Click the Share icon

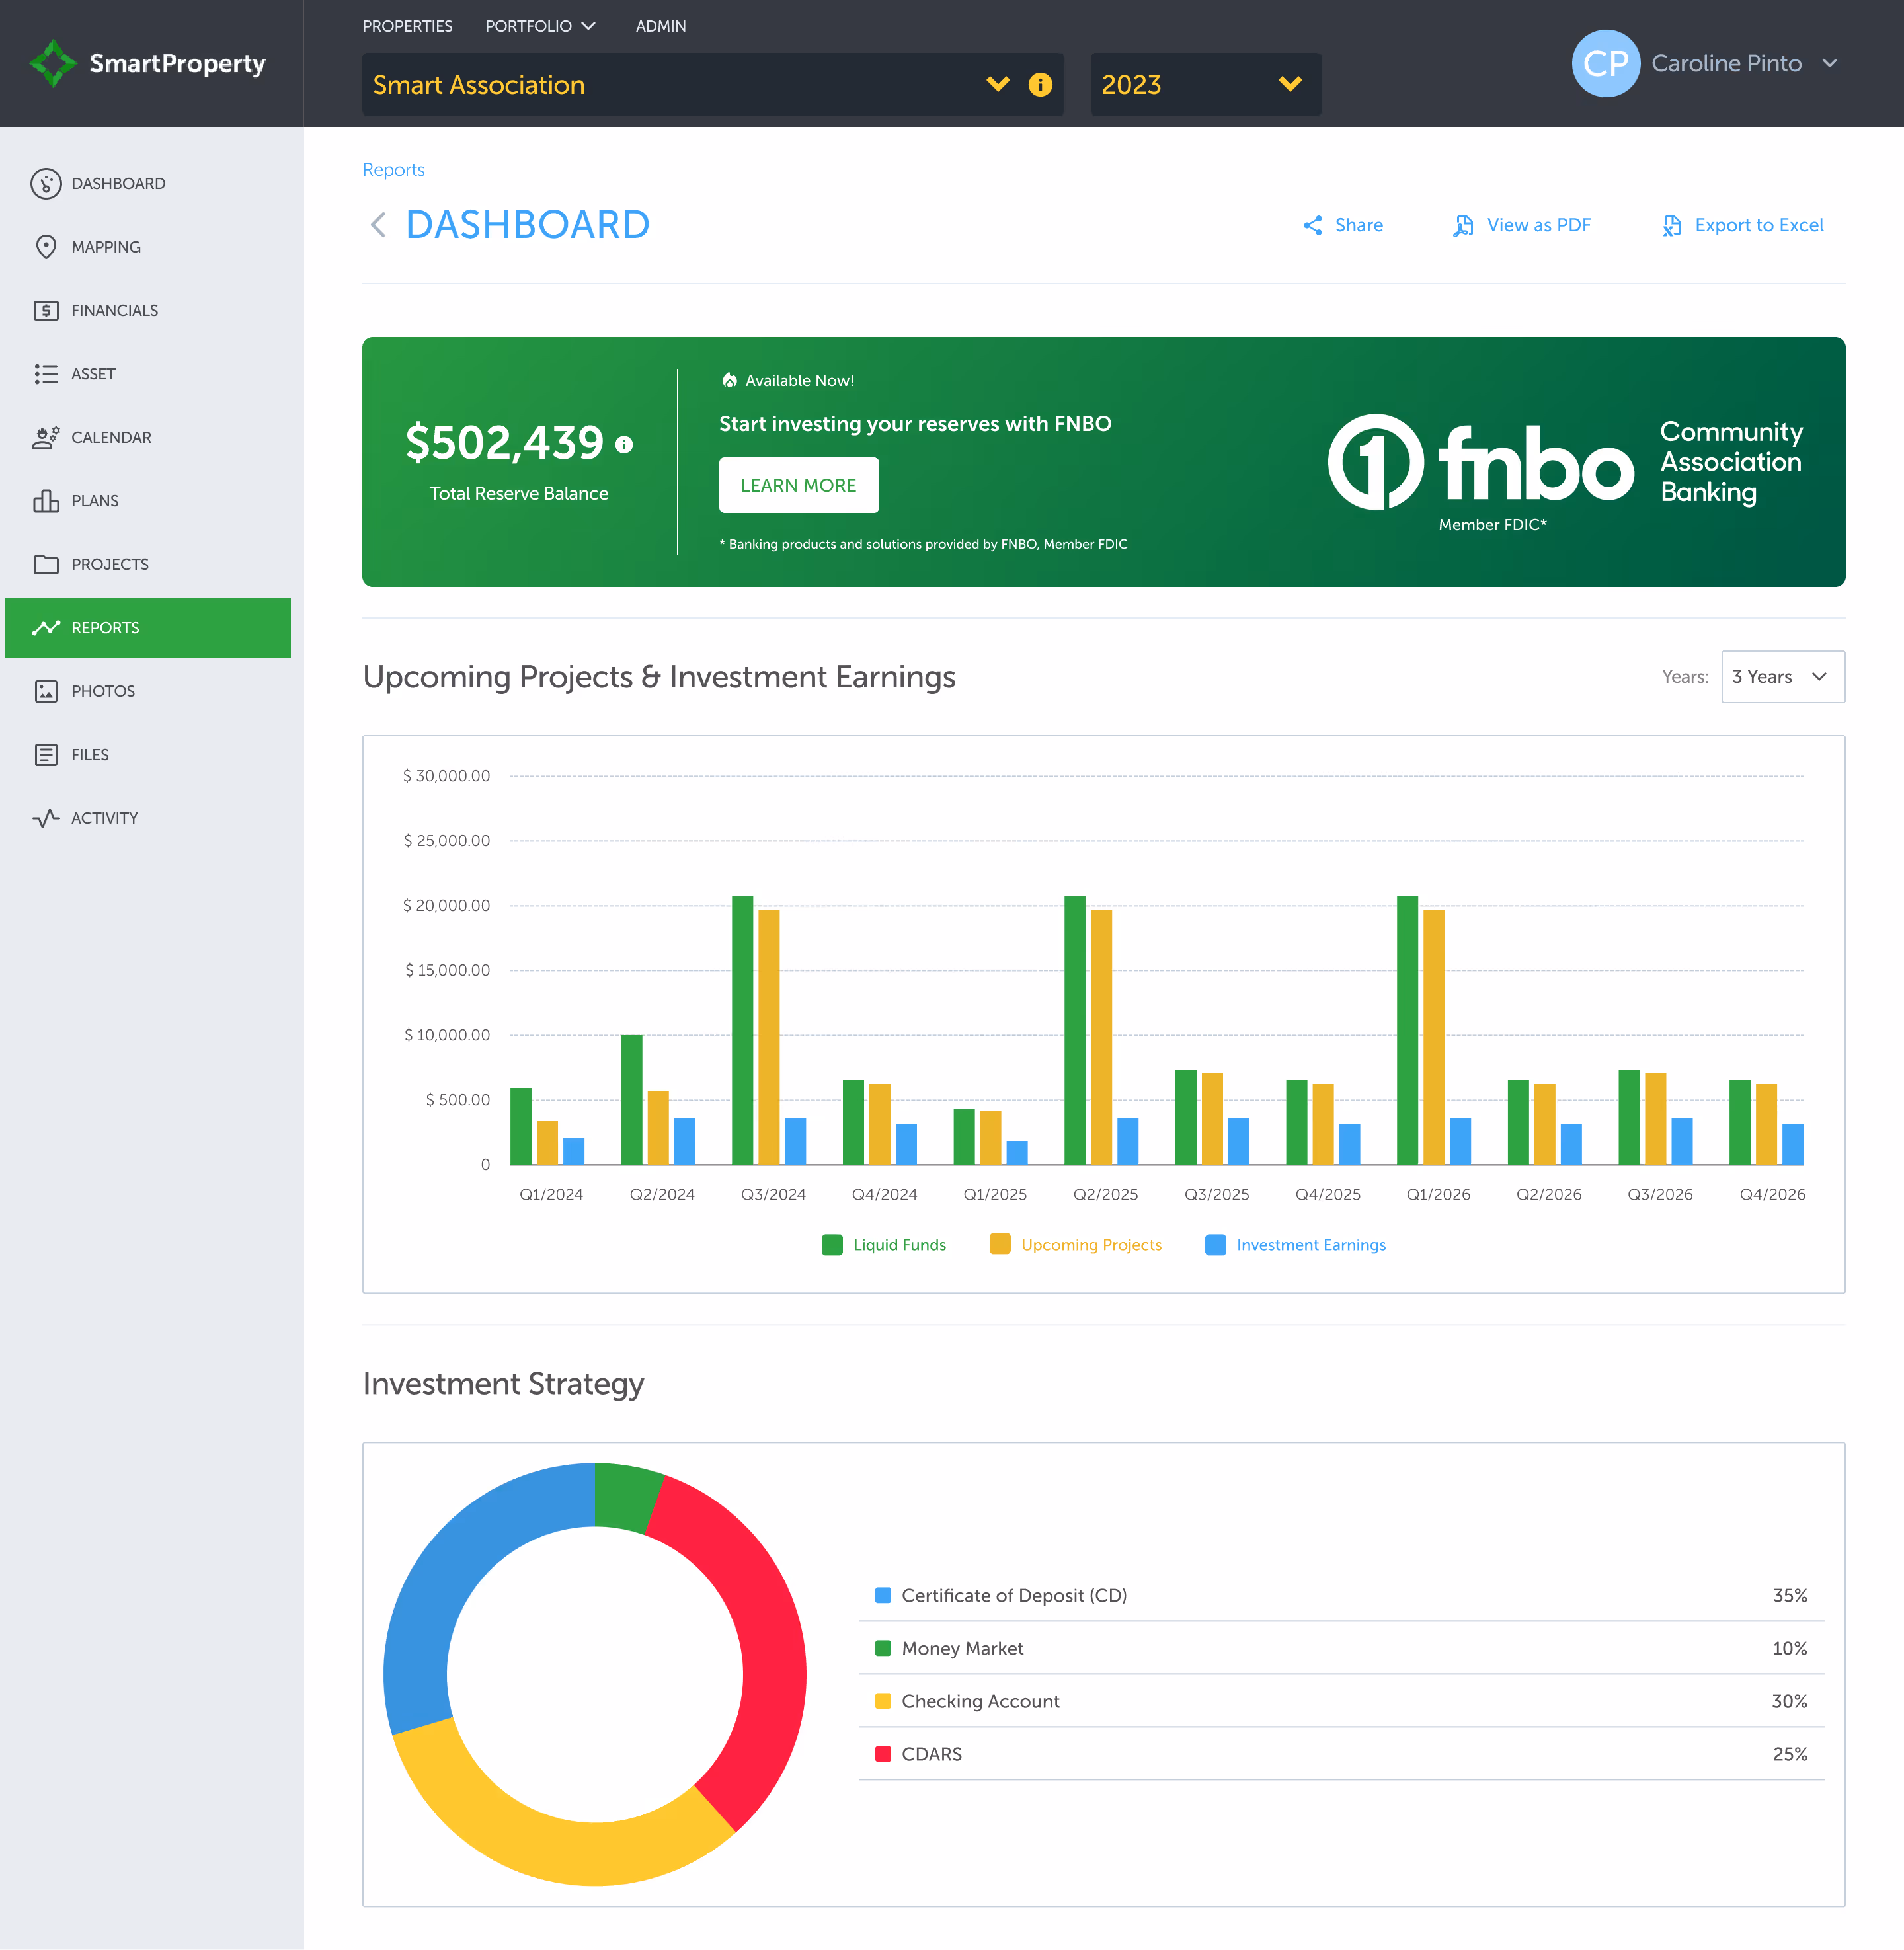pyautogui.click(x=1313, y=226)
